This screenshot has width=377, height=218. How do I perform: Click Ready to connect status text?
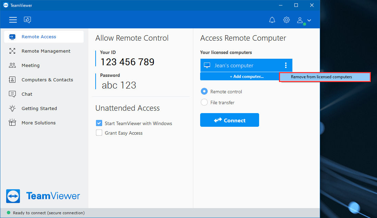click(x=49, y=213)
